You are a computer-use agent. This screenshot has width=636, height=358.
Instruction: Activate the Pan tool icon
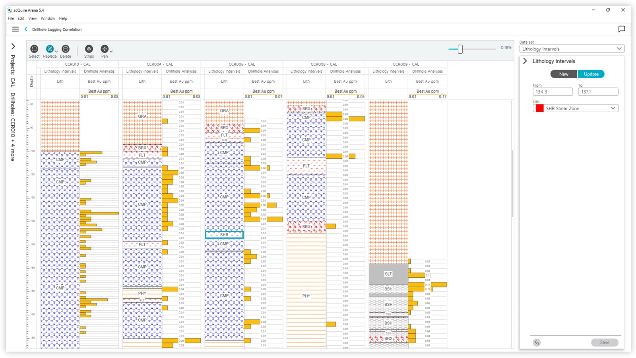104,49
